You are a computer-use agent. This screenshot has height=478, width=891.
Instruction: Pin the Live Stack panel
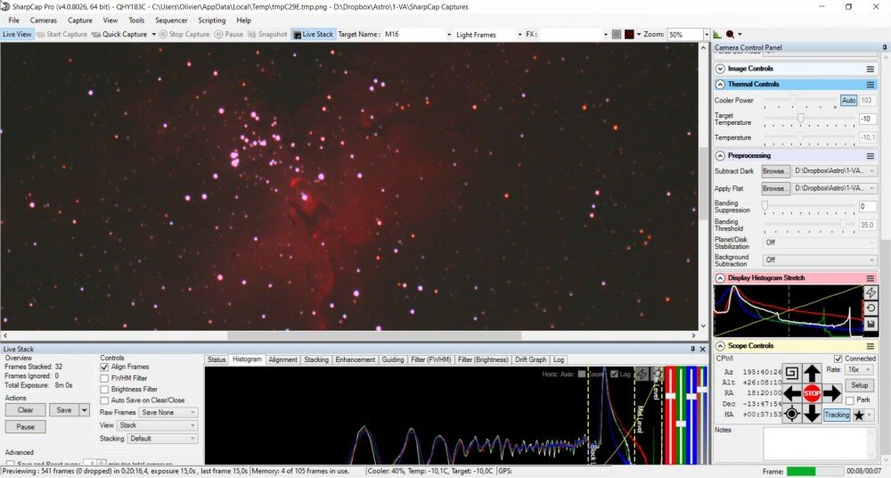click(x=692, y=349)
